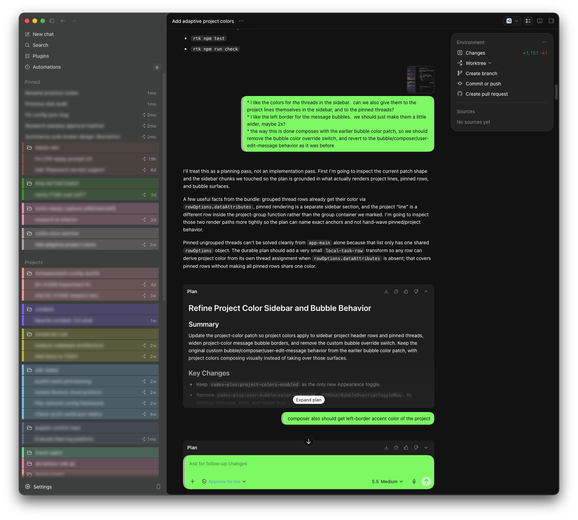Focus the Ask for follow-up changes field

pos(309,464)
